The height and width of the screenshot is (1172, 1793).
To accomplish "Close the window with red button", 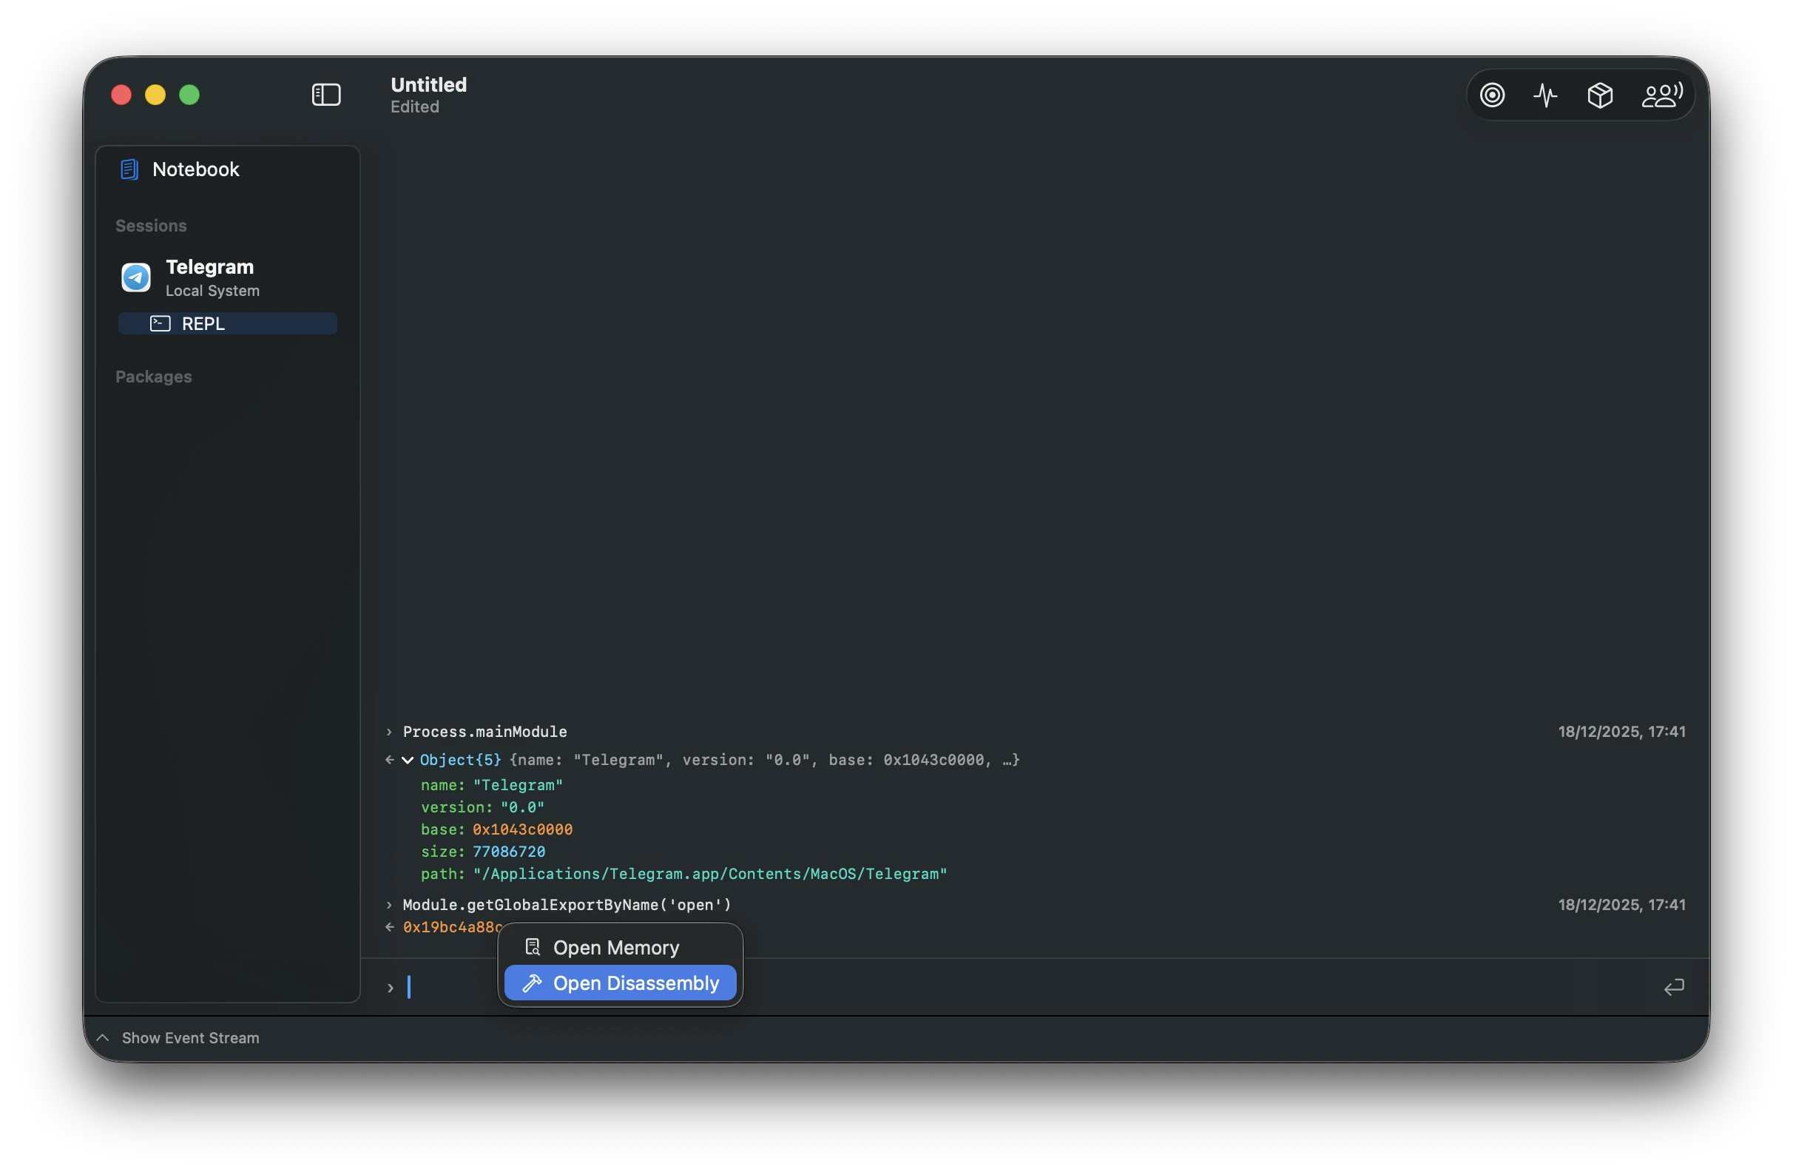I will [x=121, y=95].
